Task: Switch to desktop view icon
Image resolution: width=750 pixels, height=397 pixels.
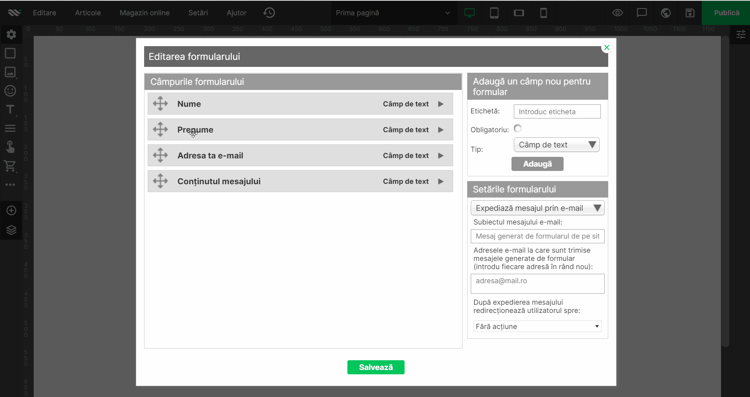Action: (x=469, y=13)
